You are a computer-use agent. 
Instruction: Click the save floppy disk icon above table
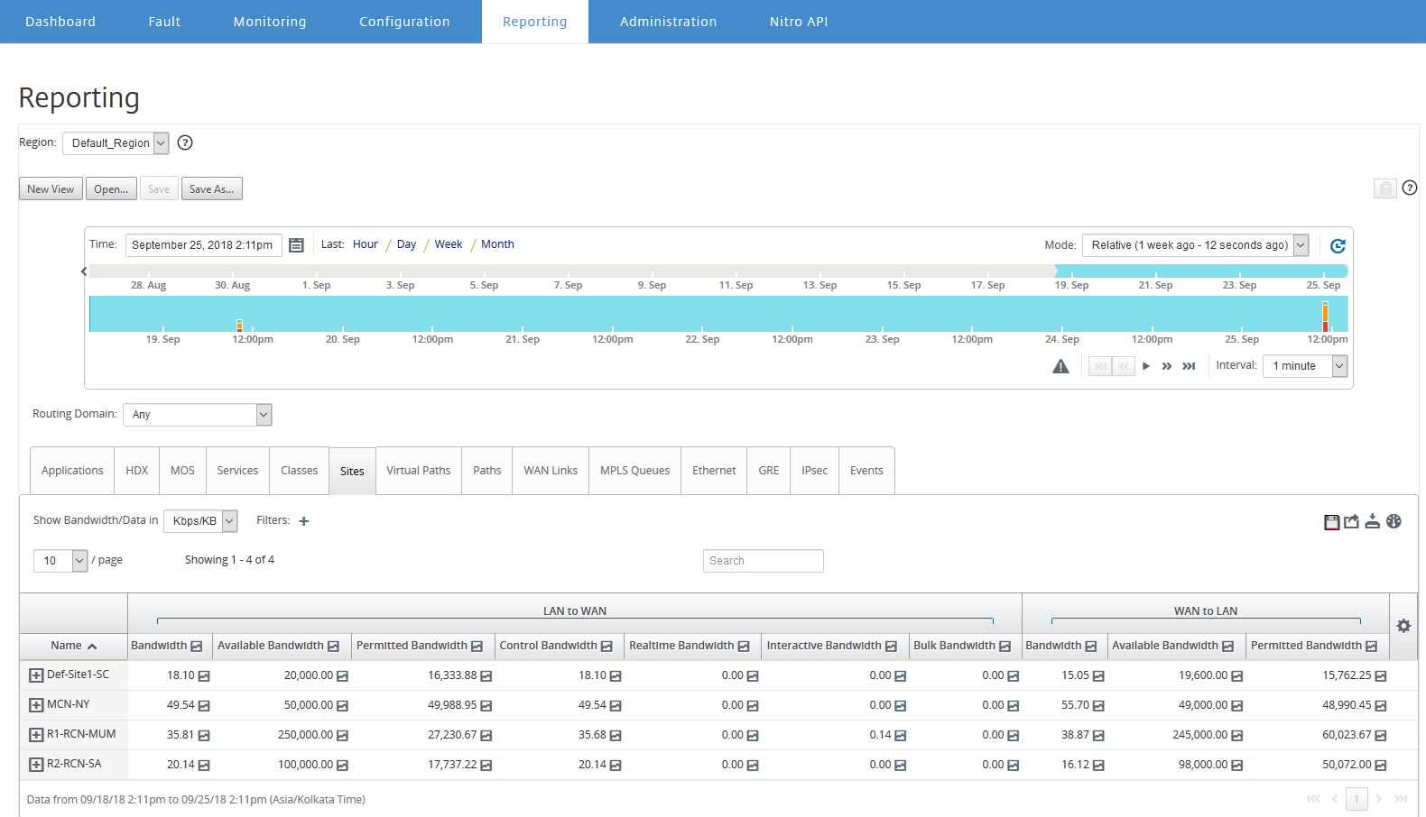[x=1331, y=521]
